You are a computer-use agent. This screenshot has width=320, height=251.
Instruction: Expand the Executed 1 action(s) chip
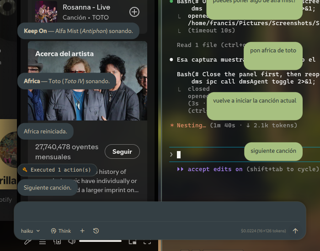click(x=57, y=170)
